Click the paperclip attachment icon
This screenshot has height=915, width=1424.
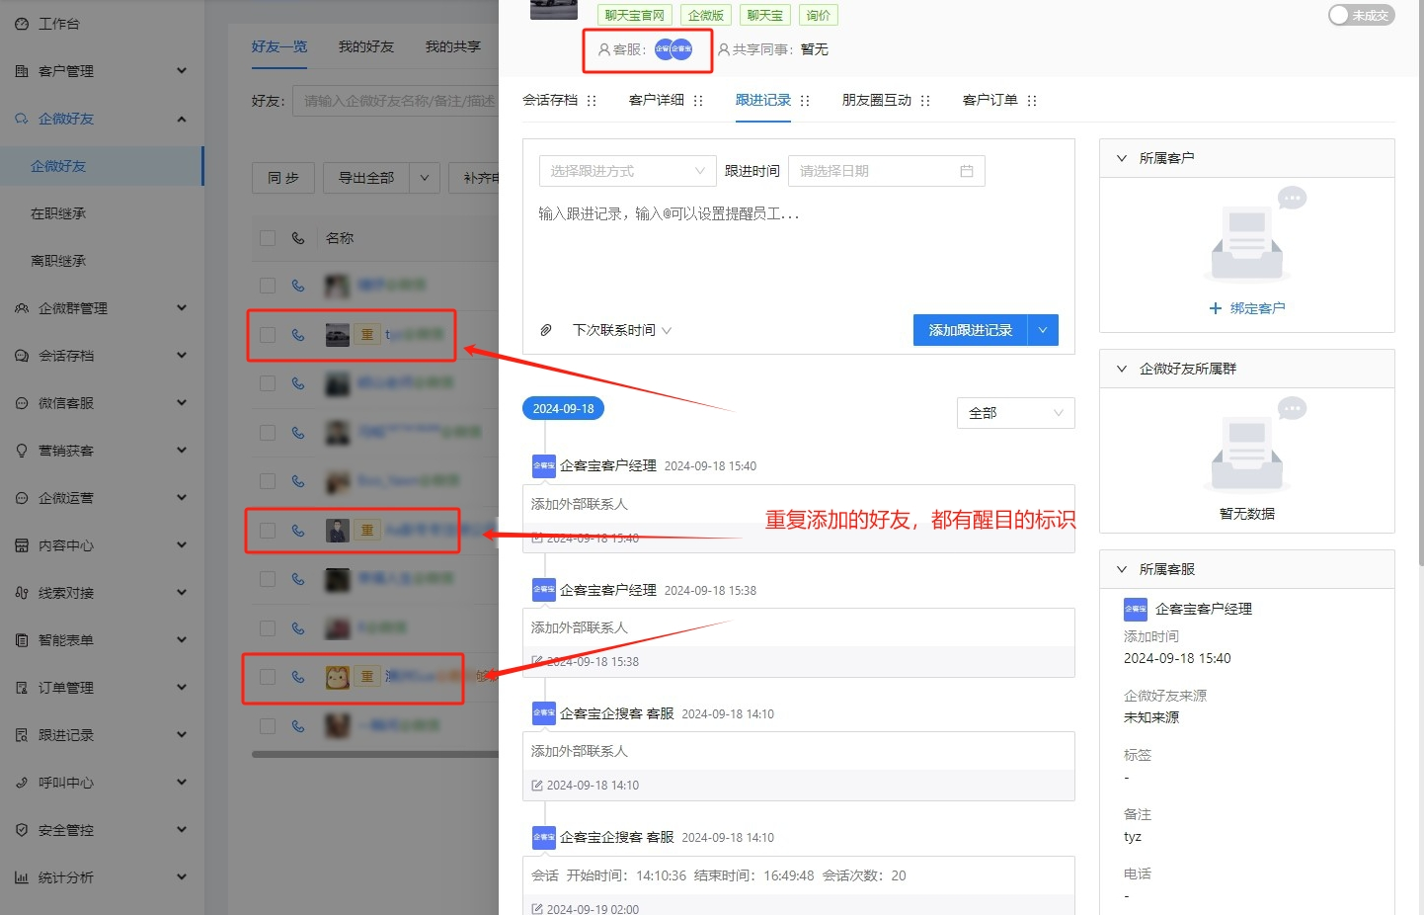pos(546,330)
